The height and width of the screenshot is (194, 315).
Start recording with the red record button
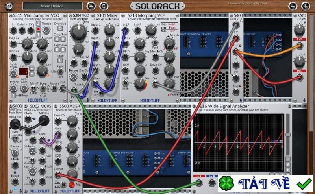pyautogui.click(x=38, y=29)
